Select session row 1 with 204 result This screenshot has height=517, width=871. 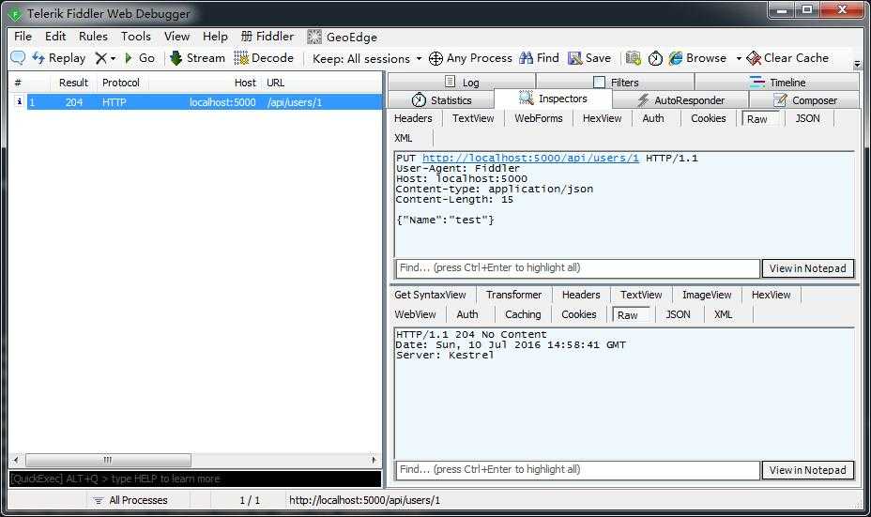197,102
